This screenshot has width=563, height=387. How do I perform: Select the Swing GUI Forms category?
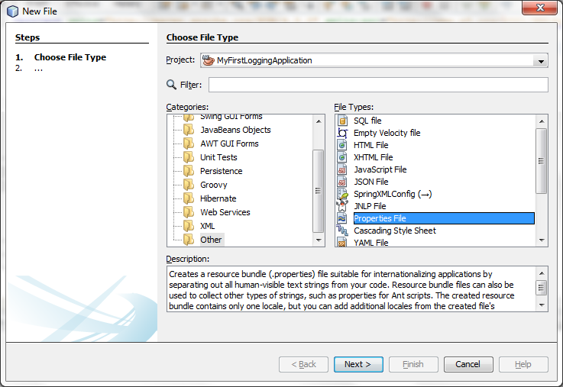(231, 117)
